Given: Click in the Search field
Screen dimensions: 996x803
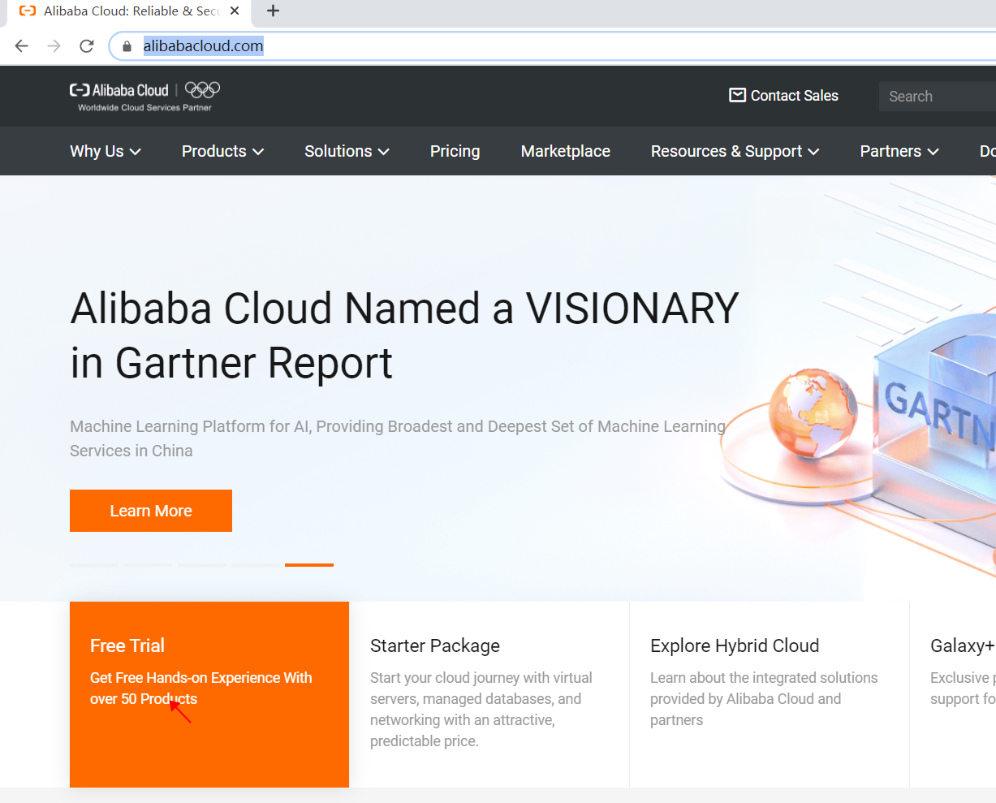Looking at the screenshot, I should tap(938, 96).
